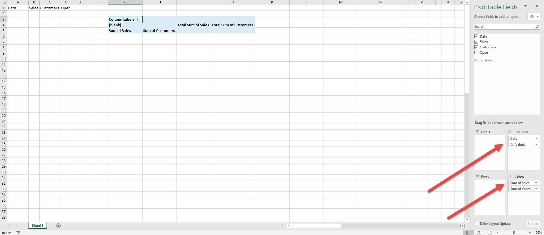Click the More Tables... link
Image resolution: width=544 pixels, height=235 pixels.
click(485, 60)
